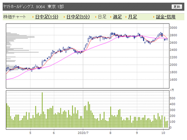The height and width of the screenshot is (140, 187).
Task: Click the 300 volume axis label
Action: [x=173, y=110]
